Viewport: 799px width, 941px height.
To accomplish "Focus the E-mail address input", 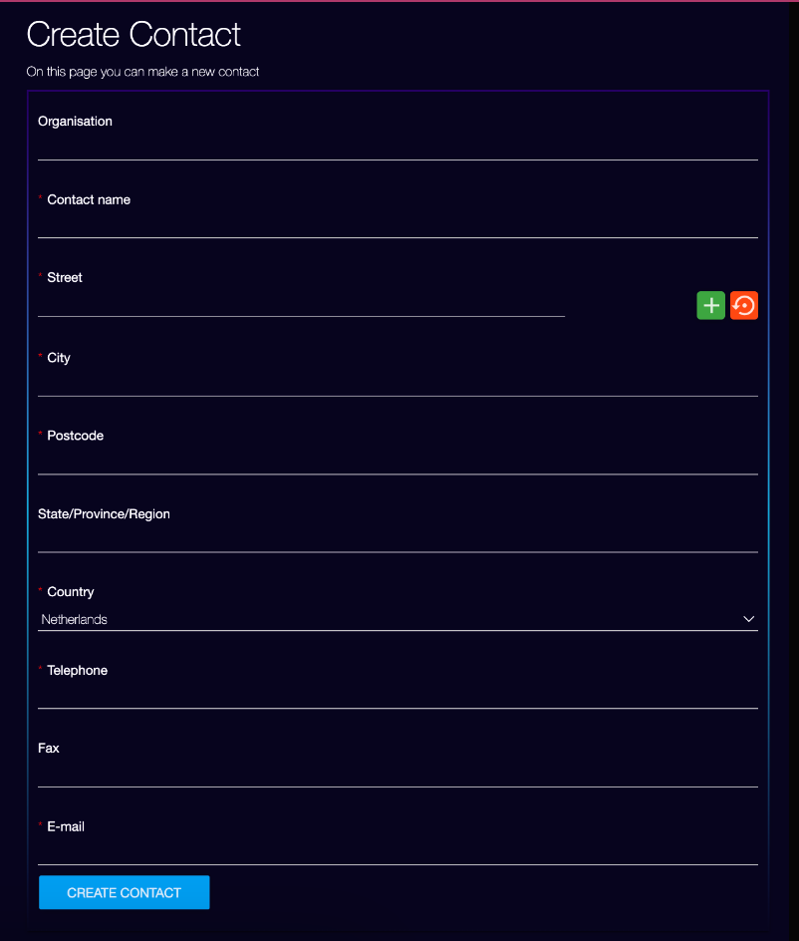I will 398,852.
